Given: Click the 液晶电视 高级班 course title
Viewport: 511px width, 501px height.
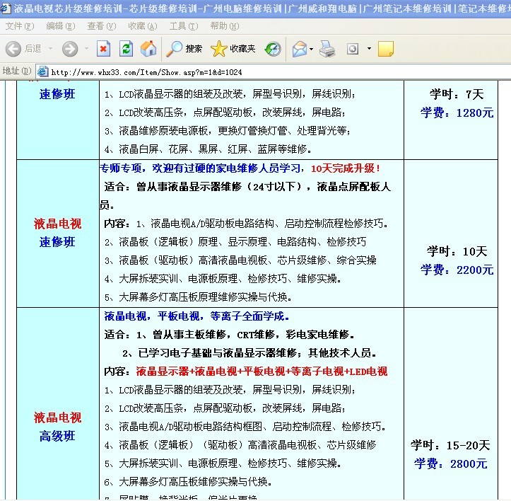Looking at the screenshot, I should [x=57, y=427].
